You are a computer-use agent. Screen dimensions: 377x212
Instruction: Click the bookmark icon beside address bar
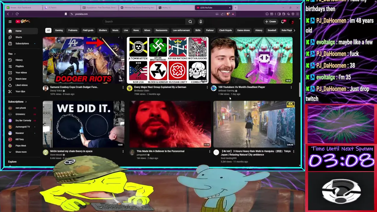(66, 14)
